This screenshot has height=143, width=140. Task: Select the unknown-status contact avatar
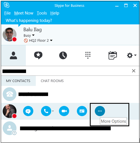pos(10,128)
